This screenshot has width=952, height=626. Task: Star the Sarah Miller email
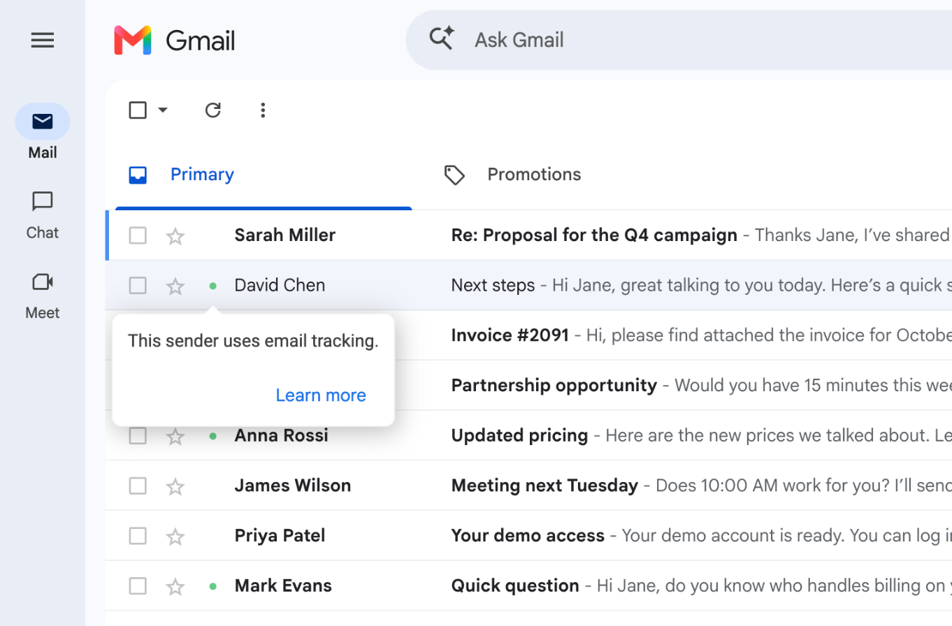175,236
